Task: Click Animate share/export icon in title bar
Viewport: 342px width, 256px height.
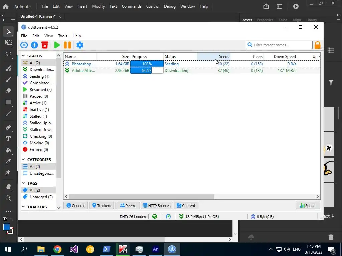Action: [x=266, y=6]
